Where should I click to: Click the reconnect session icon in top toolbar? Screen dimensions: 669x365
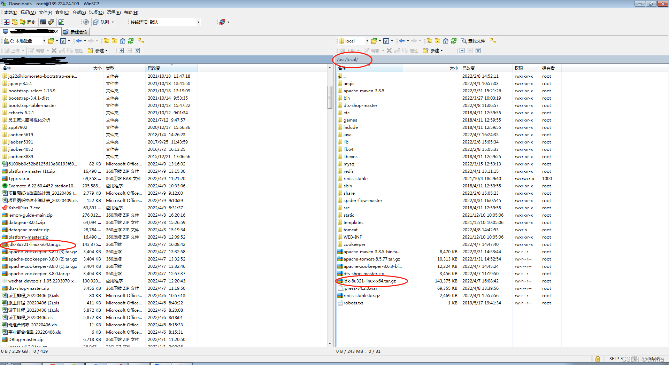(x=222, y=22)
